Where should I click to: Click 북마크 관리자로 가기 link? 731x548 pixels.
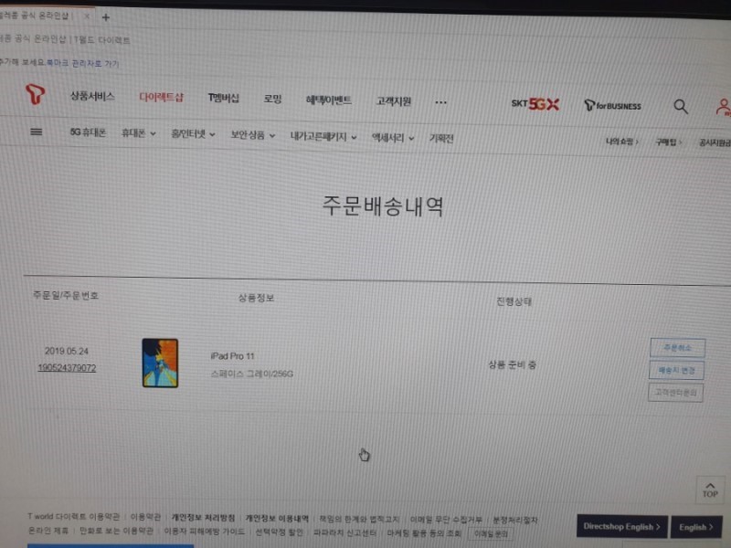pyautogui.click(x=82, y=63)
